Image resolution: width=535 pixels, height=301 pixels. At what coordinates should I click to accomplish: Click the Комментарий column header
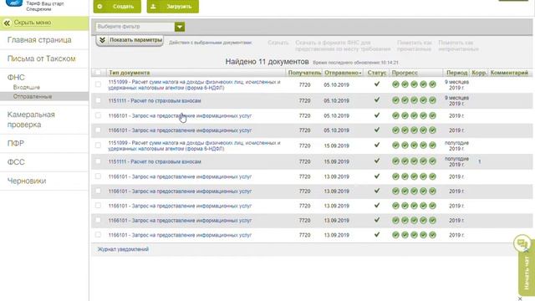[509, 73]
